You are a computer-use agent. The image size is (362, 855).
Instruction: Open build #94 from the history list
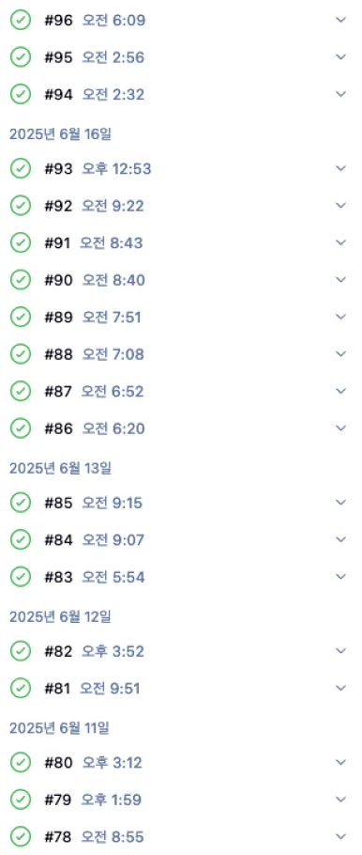pyautogui.click(x=94, y=94)
